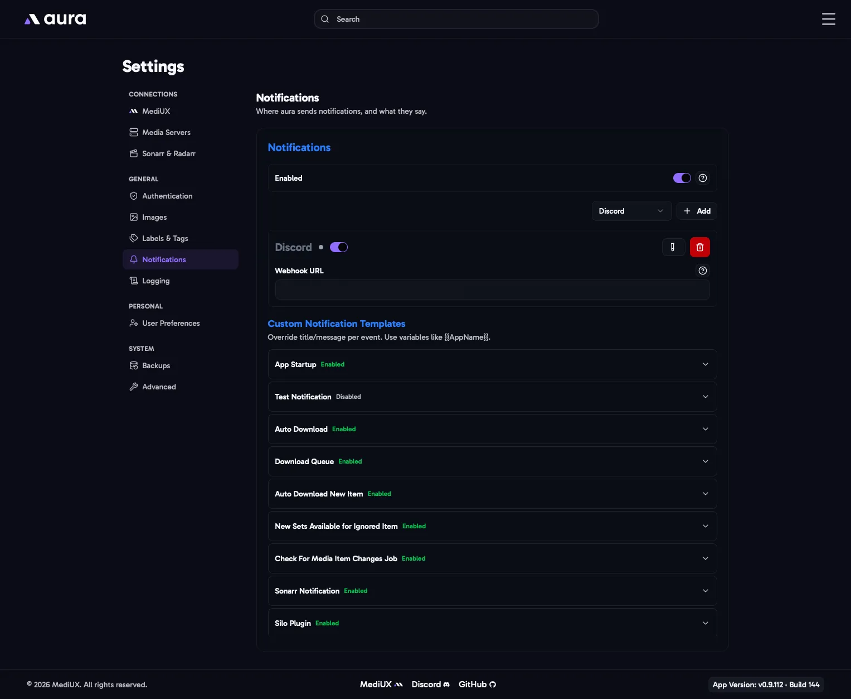The height and width of the screenshot is (699, 851).
Task: Click the Search input field
Action: pos(456,19)
